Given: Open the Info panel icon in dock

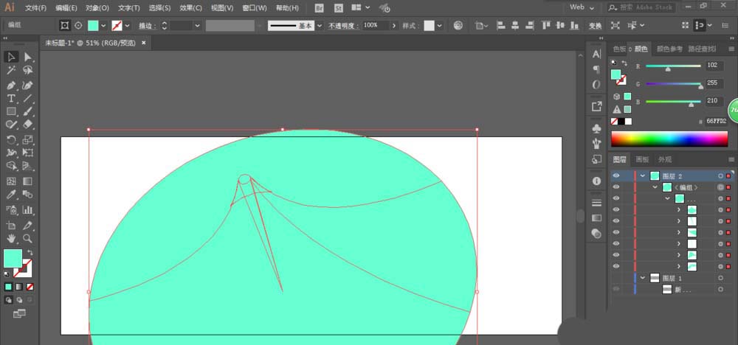Looking at the screenshot, I should (x=596, y=181).
